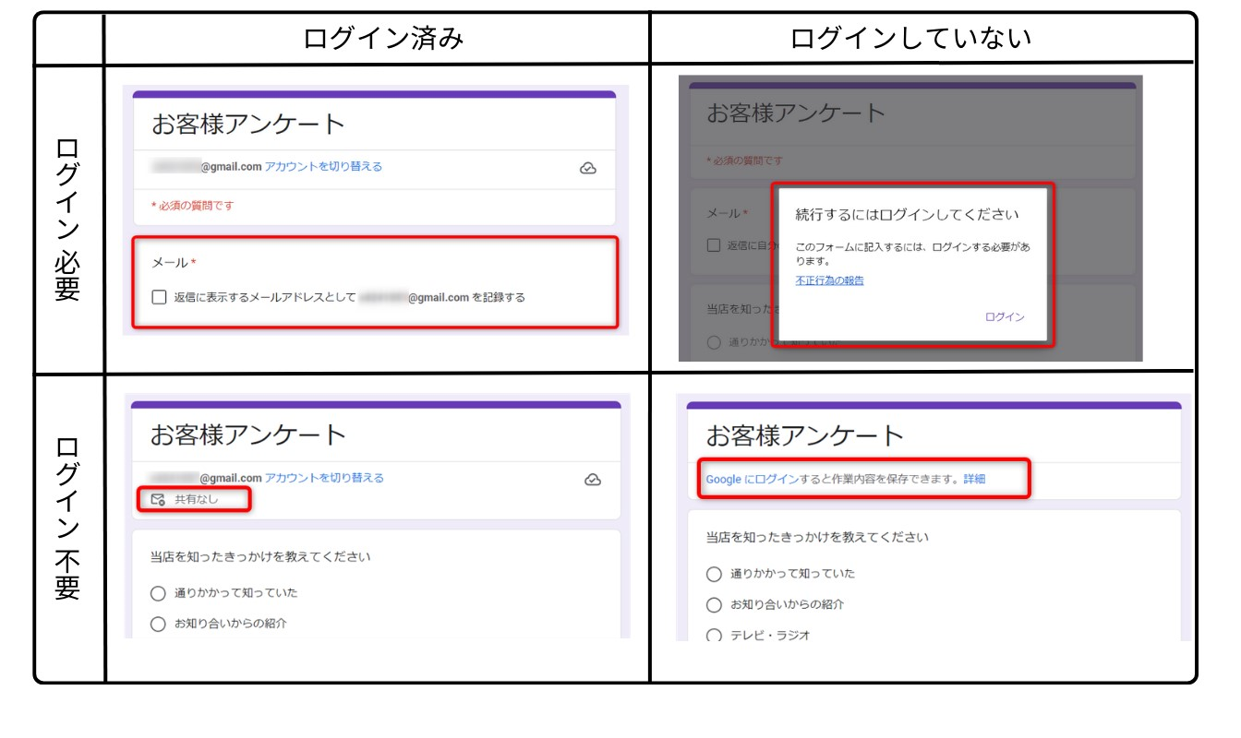Viewport: 1241px width, 738px height.
Task: Select お知り合いからの紹介 in the 共有なし form
Action: point(158,624)
